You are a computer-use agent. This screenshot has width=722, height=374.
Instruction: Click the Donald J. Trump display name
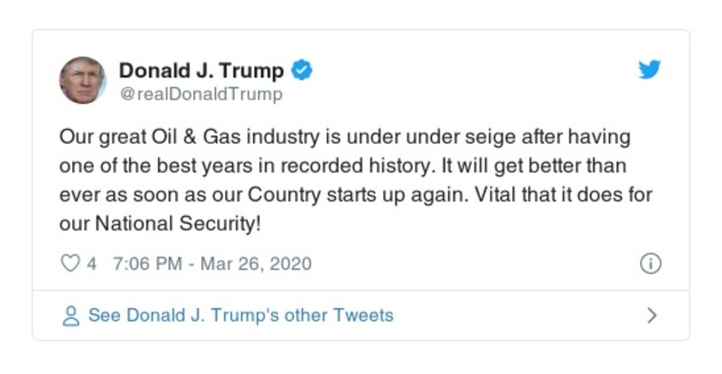202,70
